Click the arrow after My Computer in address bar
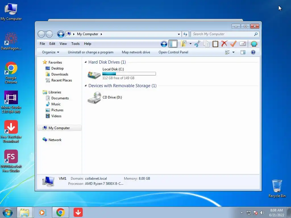Screen dimensions: 291x218 [x=101, y=34]
